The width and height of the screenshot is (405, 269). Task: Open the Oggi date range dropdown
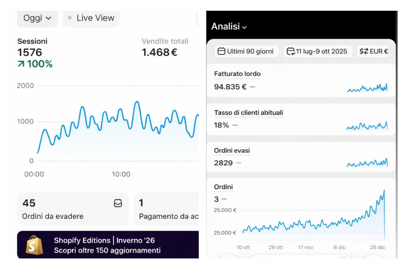click(x=37, y=18)
